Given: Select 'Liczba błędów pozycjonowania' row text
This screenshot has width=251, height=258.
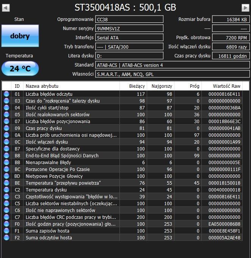Looking at the screenshot, I should point(58,121).
